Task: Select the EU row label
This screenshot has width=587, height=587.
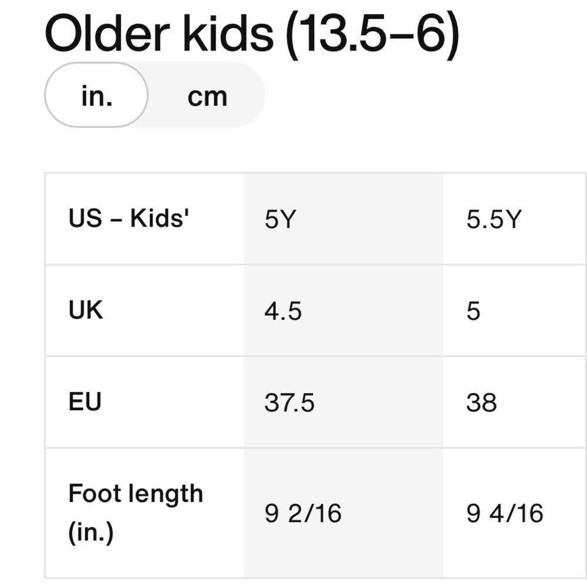Action: click(85, 402)
